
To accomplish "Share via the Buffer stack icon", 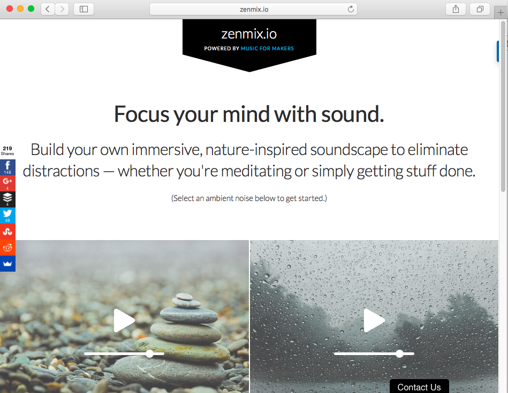I will 7,199.
